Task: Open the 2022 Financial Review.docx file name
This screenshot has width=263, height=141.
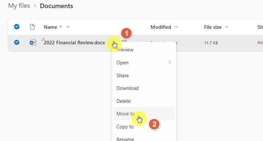Action: click(x=74, y=43)
